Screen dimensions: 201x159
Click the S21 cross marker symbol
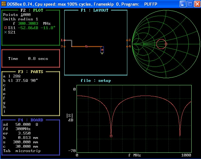coord(5,32)
